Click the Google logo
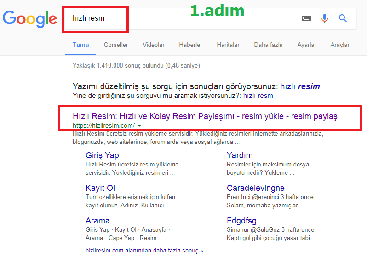367x263 pixels. tap(30, 19)
